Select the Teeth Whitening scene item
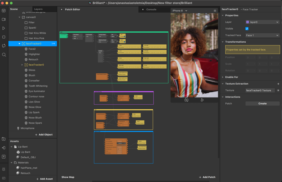The height and width of the screenshot is (182, 282). click(x=38, y=86)
